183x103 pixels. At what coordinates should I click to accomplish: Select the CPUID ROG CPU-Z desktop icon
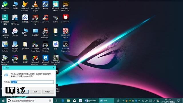(65, 33)
